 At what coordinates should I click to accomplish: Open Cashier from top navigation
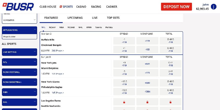tap(112, 7)
